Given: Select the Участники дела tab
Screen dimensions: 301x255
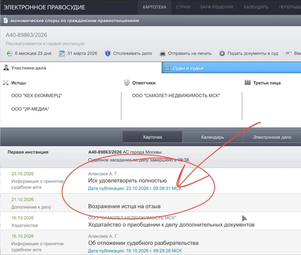Looking at the screenshot, I should click(x=81, y=68).
